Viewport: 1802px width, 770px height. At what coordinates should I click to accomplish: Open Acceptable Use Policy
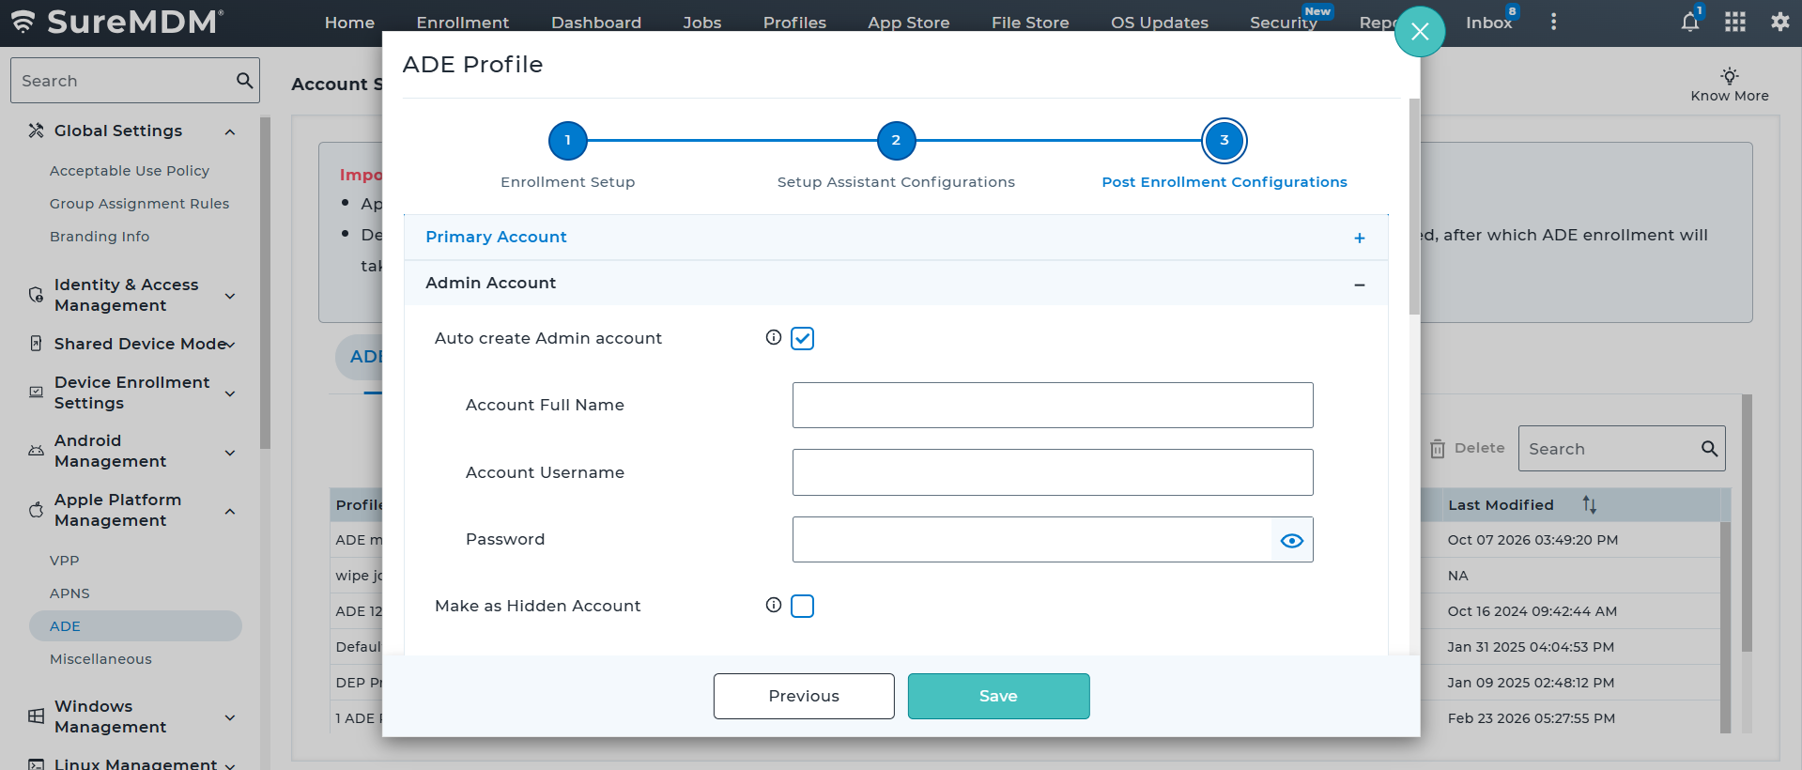130,171
